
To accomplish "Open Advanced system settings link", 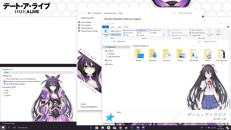I will [x=89, y=31].
